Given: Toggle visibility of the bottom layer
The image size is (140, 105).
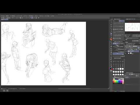Looking at the screenshot, I should pyautogui.click(x=126, y=53).
